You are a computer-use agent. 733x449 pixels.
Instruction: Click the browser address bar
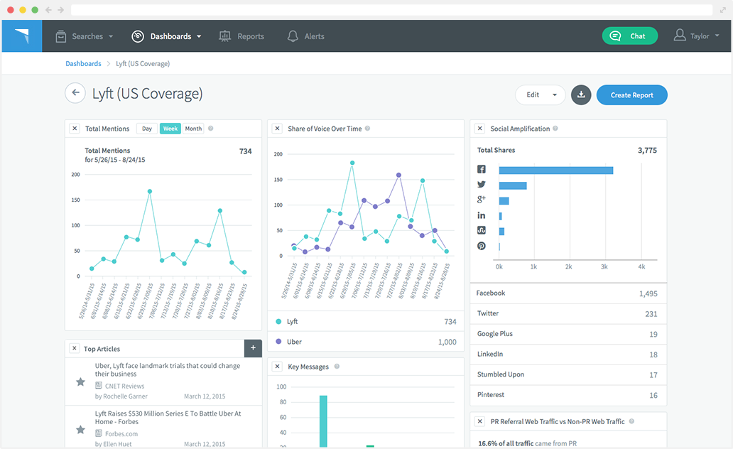[392, 10]
